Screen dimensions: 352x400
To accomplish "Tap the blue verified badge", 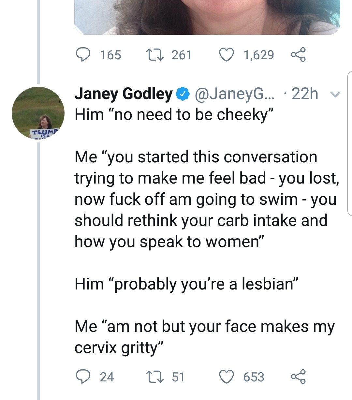I will tap(183, 94).
